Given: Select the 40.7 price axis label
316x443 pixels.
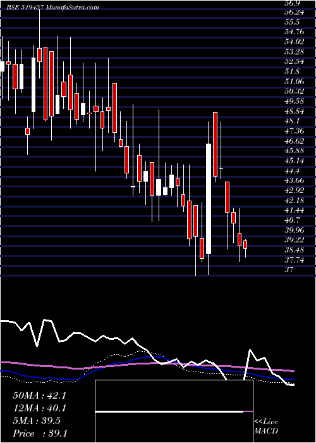Looking at the screenshot, I should click(293, 220).
